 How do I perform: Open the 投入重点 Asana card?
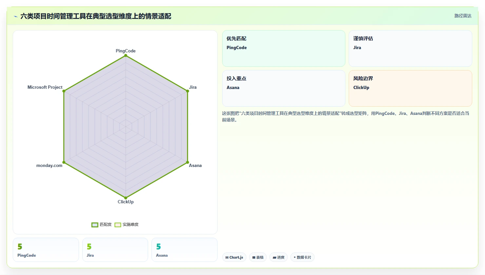tap(284, 88)
